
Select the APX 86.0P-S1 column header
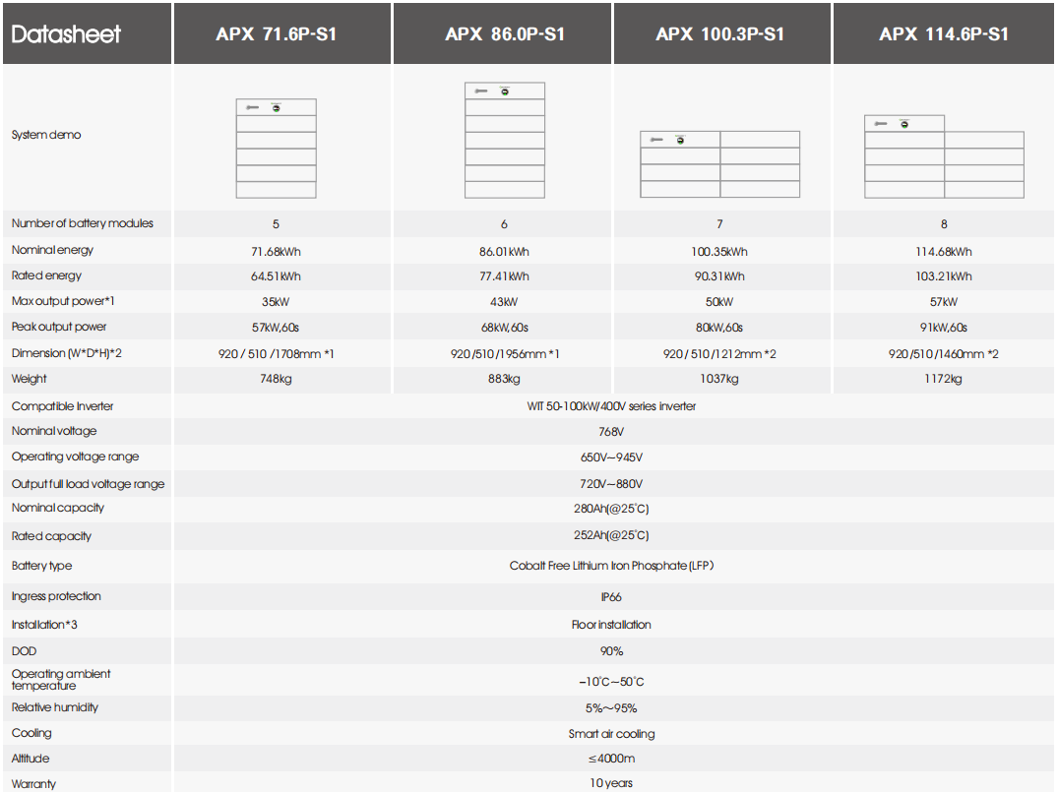pyautogui.click(x=505, y=34)
